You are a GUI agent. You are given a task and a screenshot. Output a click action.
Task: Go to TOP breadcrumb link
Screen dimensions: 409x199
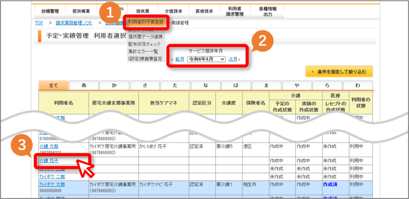pyautogui.click(x=39, y=23)
